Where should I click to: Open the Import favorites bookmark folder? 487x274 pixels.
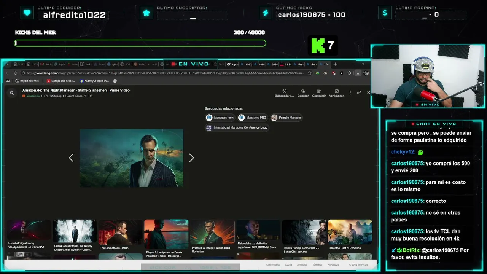[27, 81]
